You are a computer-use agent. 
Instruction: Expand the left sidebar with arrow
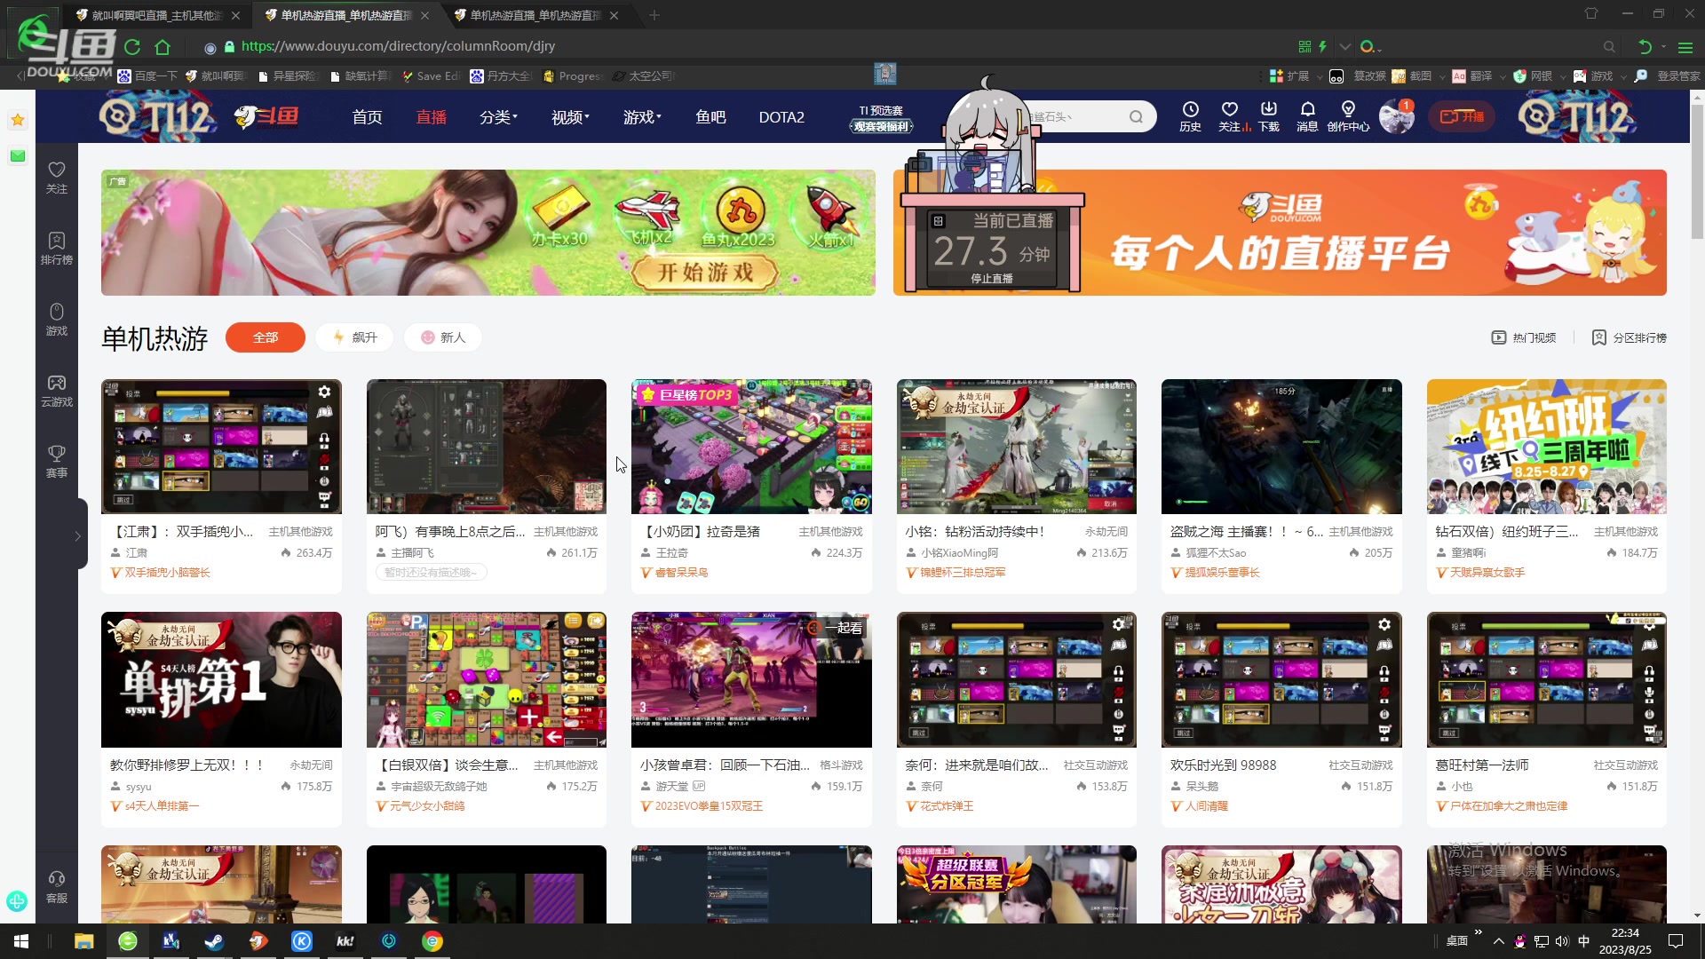[x=78, y=535]
